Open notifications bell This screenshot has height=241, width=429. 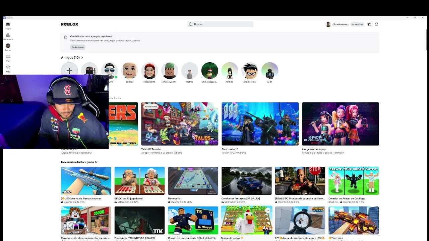(377, 24)
